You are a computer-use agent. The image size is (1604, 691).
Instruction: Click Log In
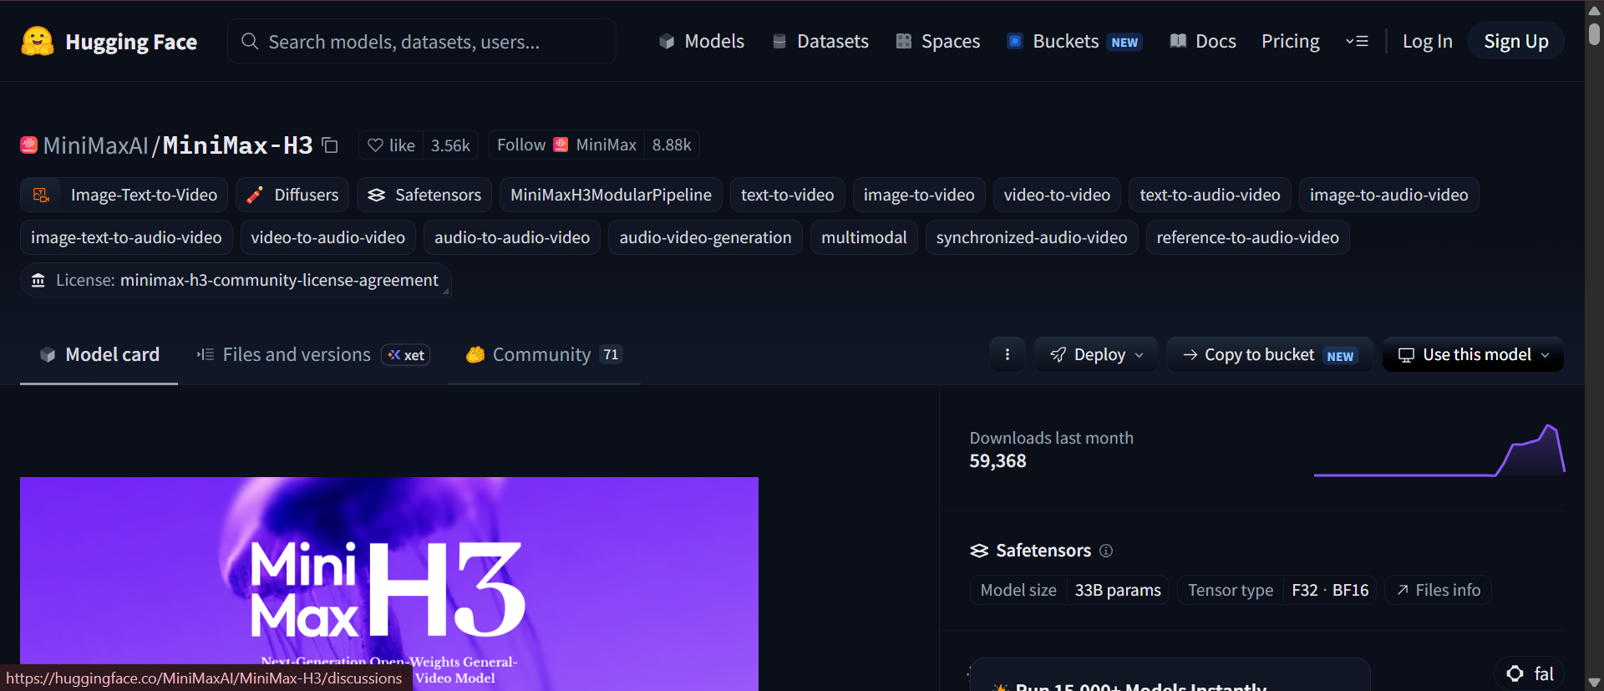click(1427, 41)
